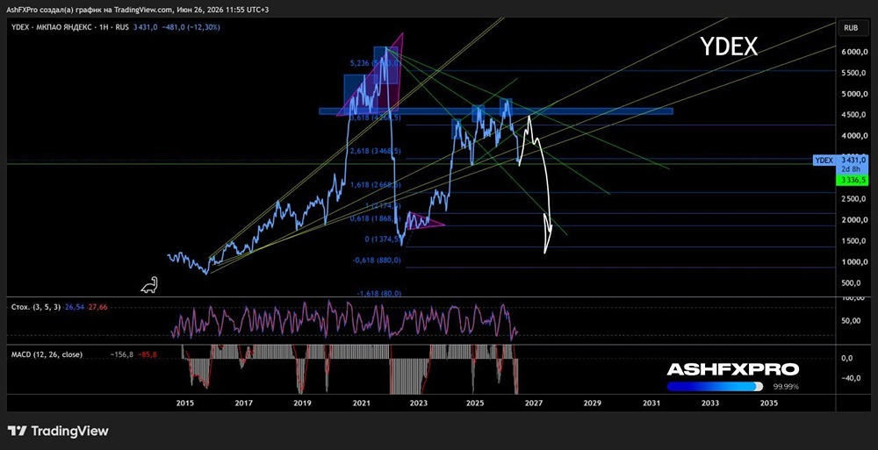The image size is (878, 450).
Task: Click the 6000,0 price scale label
Action: click(853, 52)
